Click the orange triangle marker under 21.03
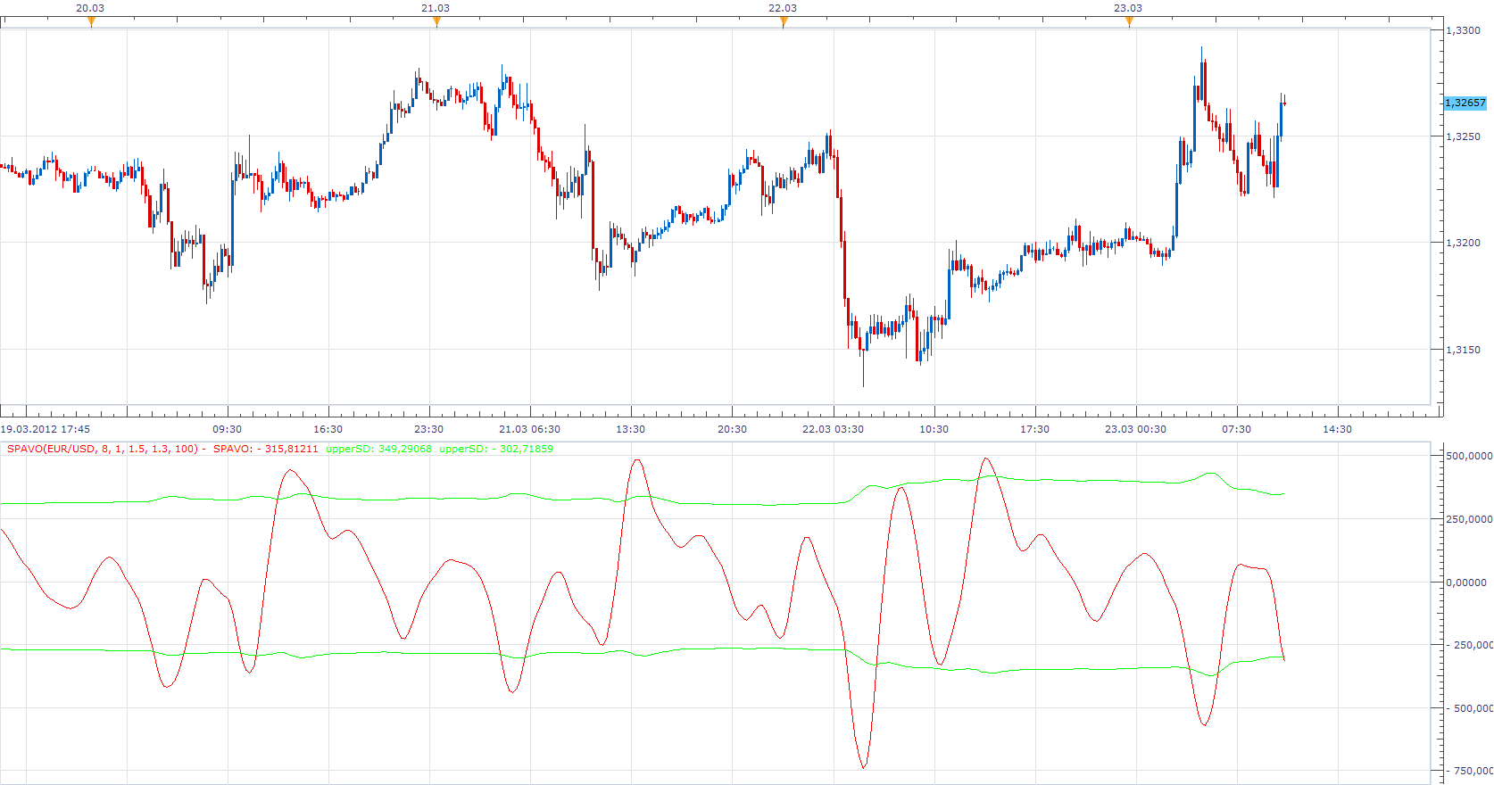Image resolution: width=1494 pixels, height=785 pixels. click(436, 22)
